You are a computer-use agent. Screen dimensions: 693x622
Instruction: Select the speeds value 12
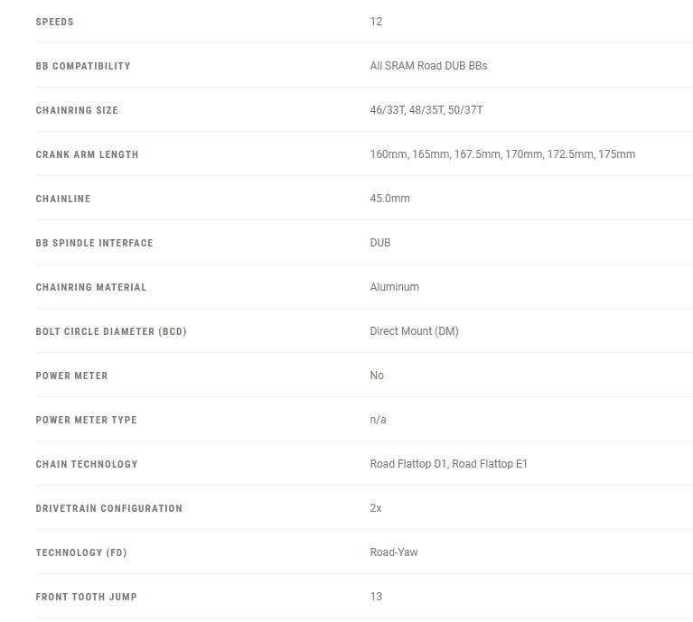[x=376, y=22]
